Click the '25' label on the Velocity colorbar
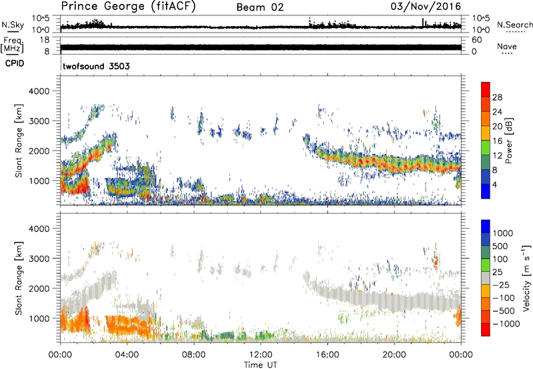533x369 pixels. [x=497, y=272]
